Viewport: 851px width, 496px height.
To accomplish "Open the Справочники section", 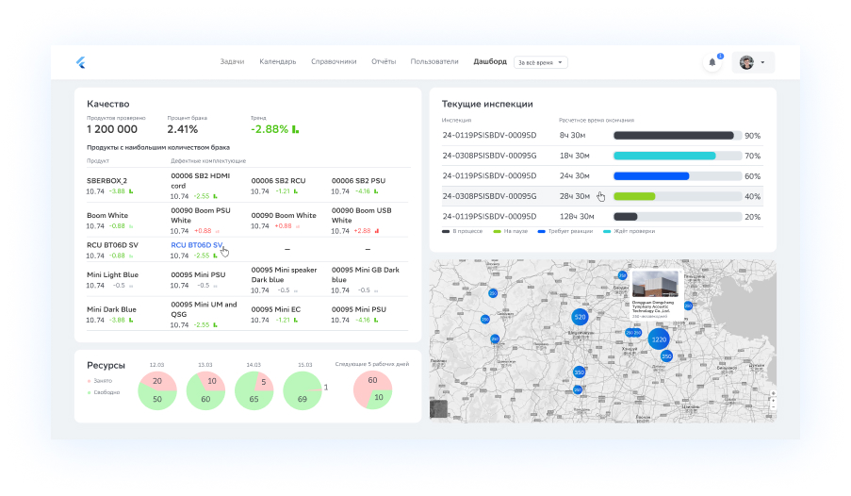I will click(x=334, y=61).
